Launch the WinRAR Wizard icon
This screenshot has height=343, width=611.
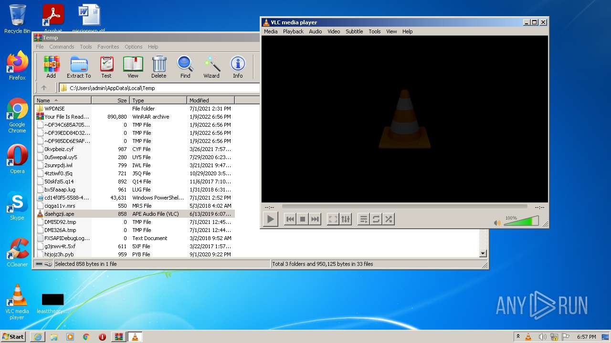pos(211,67)
